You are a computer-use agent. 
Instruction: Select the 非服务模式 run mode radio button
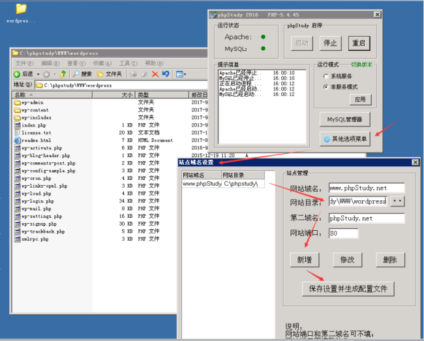click(326, 86)
